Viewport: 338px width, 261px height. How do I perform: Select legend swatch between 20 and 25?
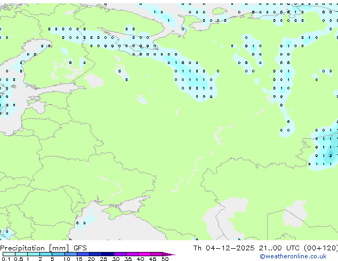tap(95, 254)
